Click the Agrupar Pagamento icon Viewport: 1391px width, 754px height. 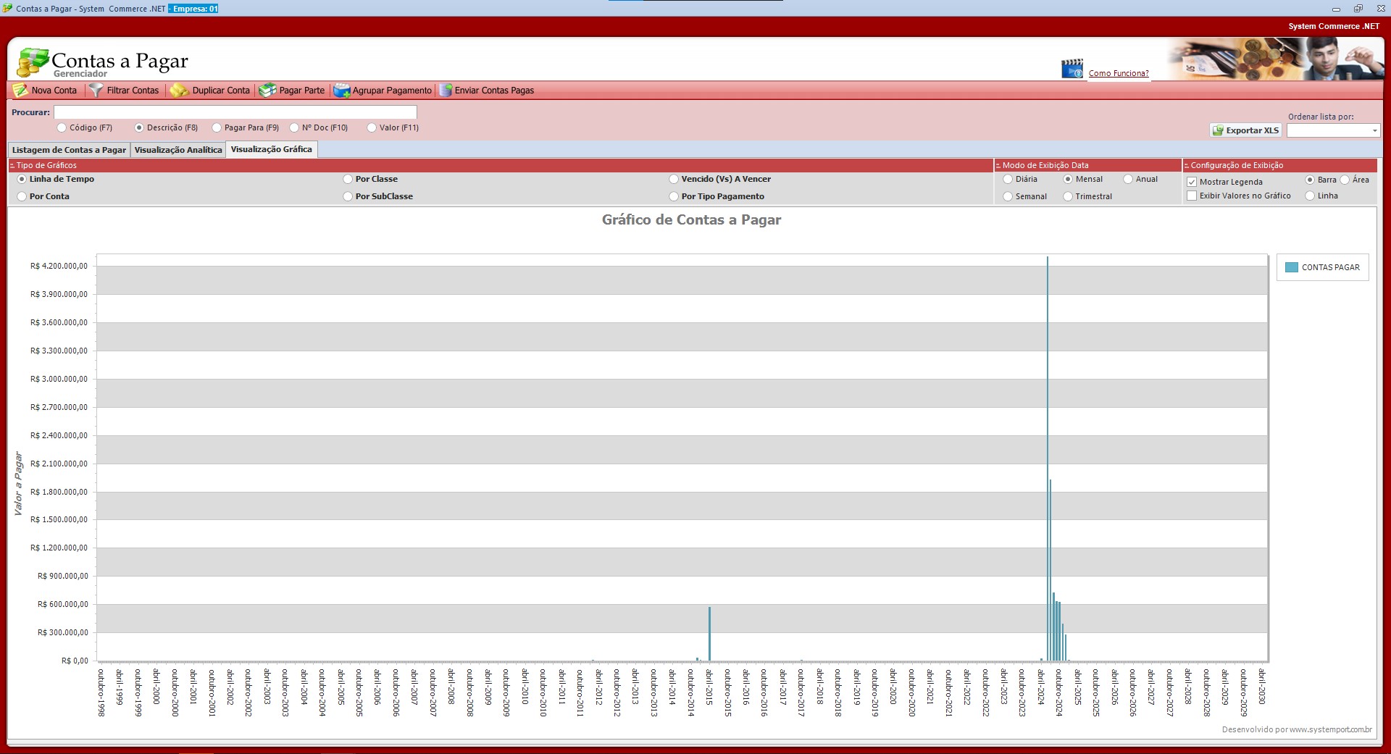pos(341,91)
